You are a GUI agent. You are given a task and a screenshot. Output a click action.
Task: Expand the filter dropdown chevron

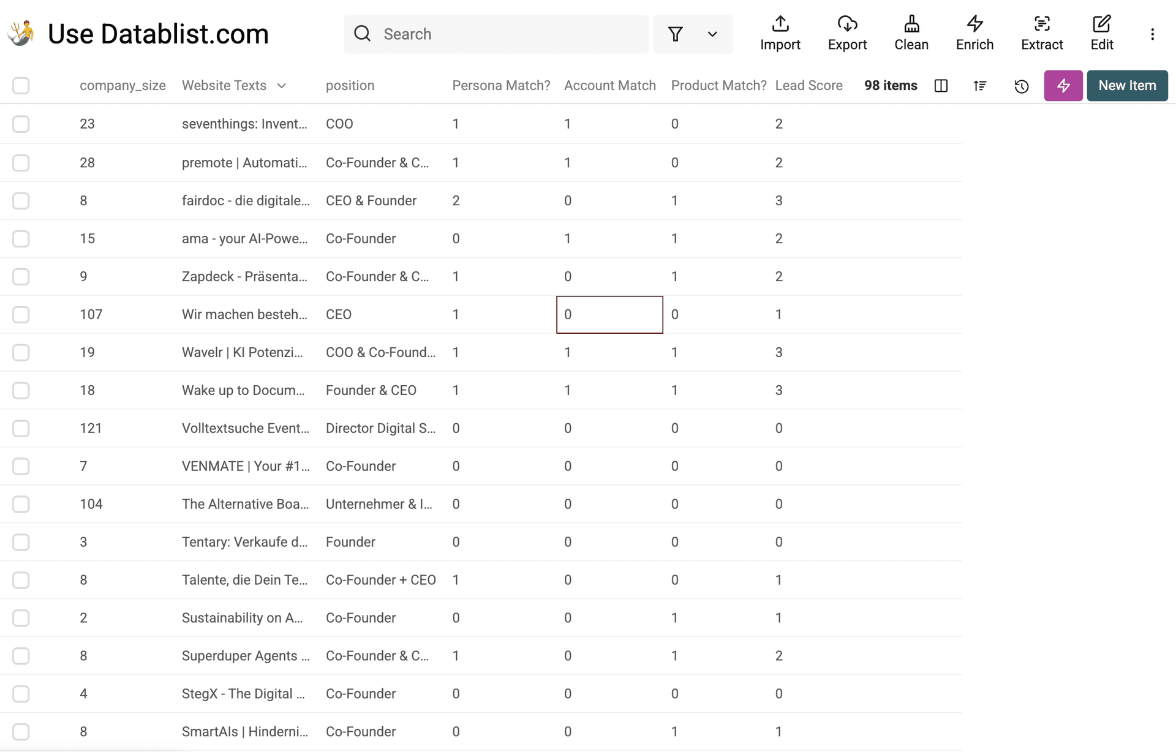point(712,34)
